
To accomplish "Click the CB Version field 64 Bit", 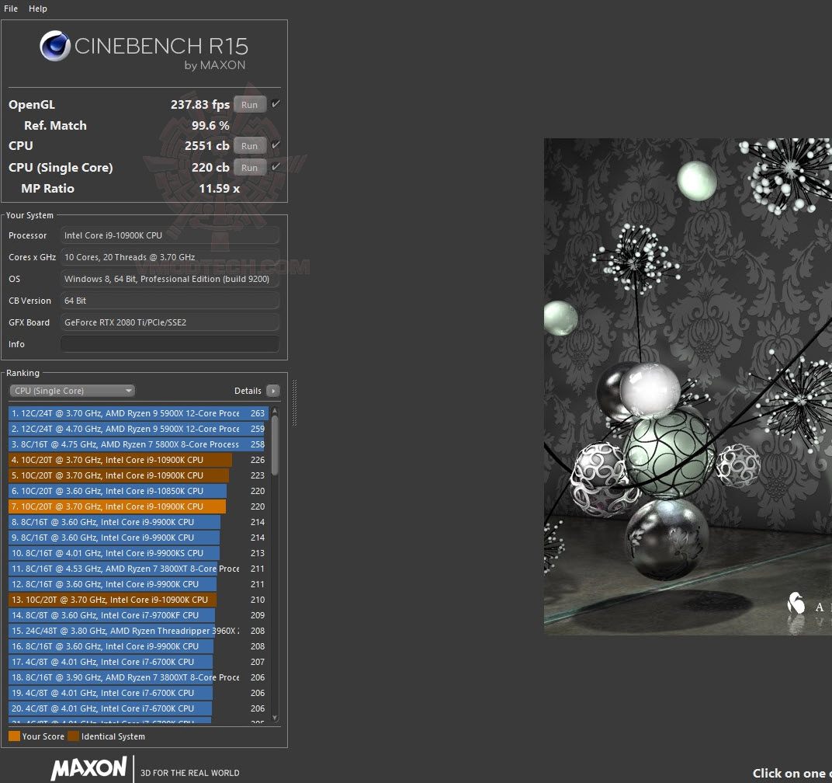I will 170,301.
